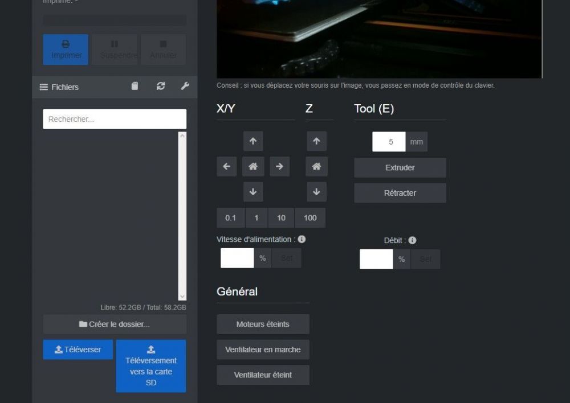Click the file list scrollbar down arrow
This screenshot has height=403, width=570.
[182, 296]
